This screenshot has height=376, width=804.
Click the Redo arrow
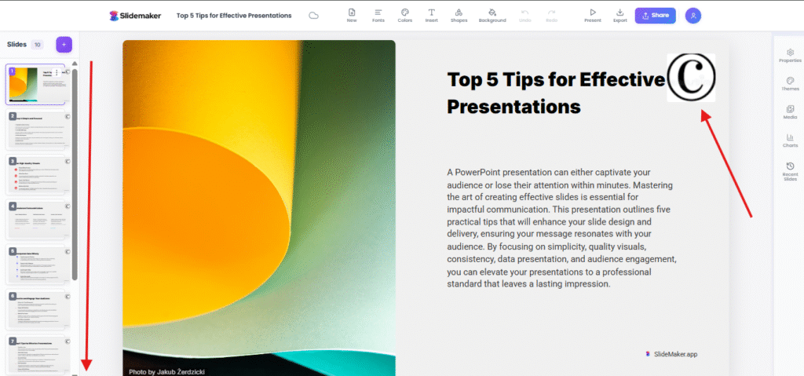point(552,13)
